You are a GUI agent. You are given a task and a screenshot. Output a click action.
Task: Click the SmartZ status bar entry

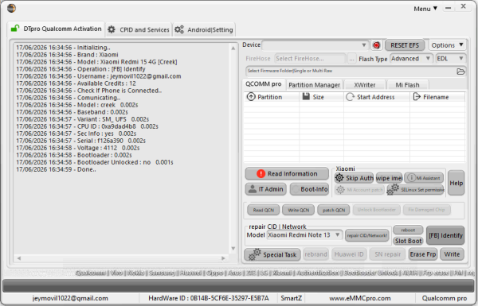pos(291,298)
